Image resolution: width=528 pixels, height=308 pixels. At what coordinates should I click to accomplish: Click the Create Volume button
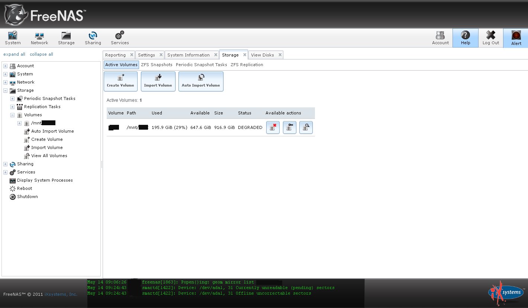120,81
